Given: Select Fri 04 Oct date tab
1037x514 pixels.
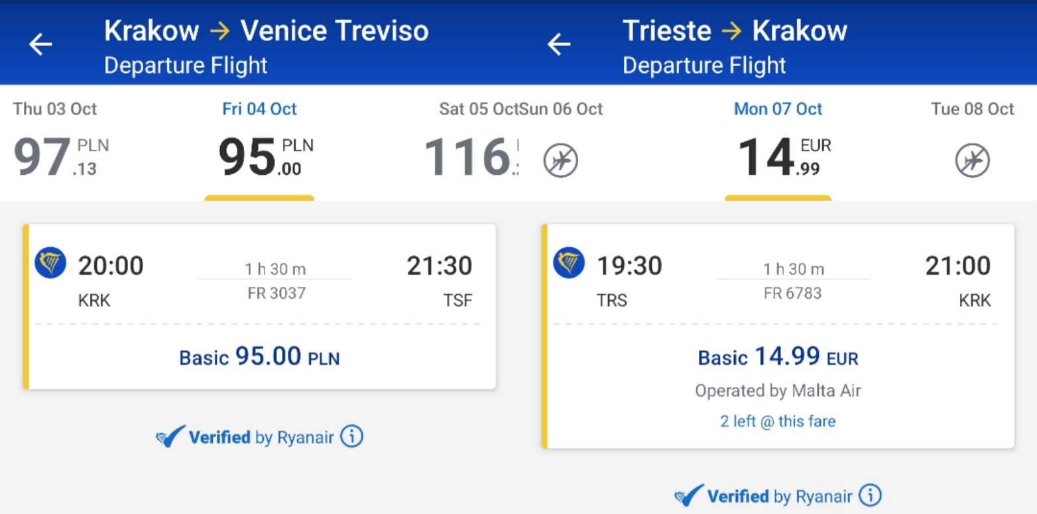Looking at the screenshot, I should 259,142.
